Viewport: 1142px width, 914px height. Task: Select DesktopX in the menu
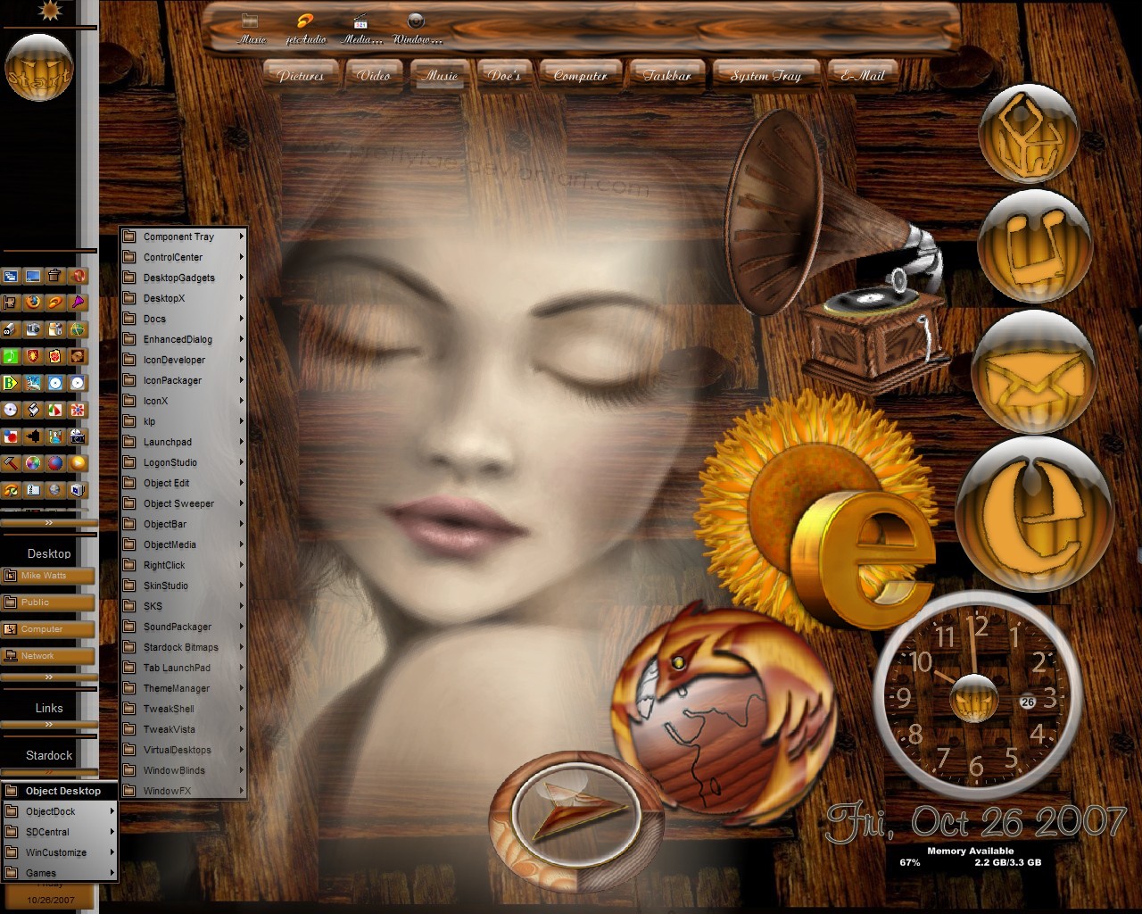183,298
